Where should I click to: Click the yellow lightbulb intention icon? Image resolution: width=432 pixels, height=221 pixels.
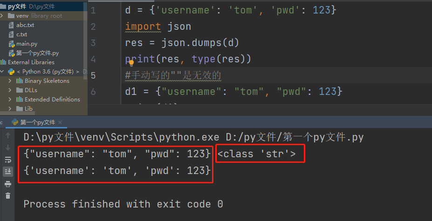pos(131,62)
